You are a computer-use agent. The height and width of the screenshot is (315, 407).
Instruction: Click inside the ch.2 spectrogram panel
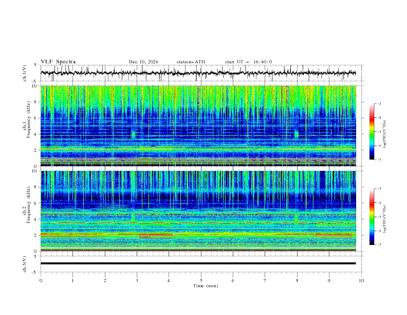point(198,211)
